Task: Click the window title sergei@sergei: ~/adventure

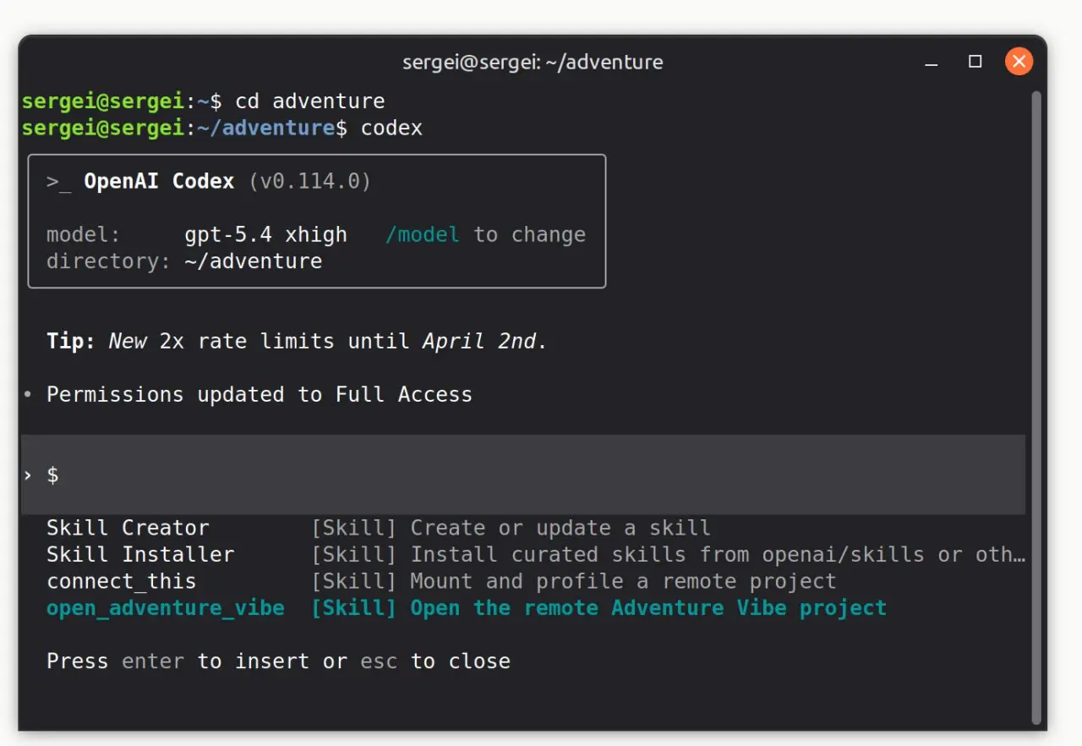Action: pyautogui.click(x=532, y=63)
